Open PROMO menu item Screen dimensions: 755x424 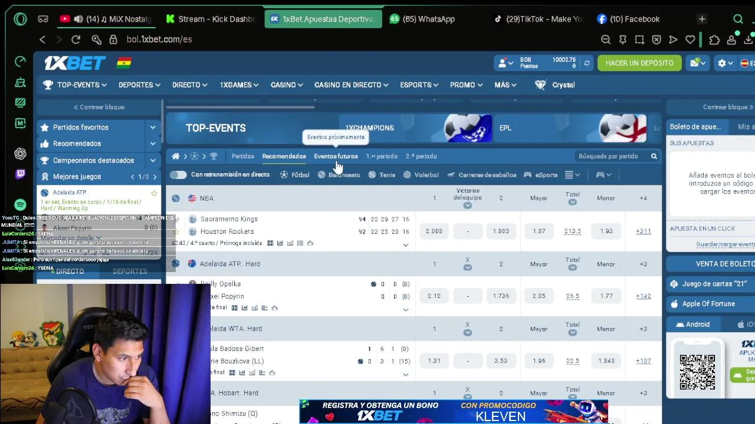click(466, 85)
